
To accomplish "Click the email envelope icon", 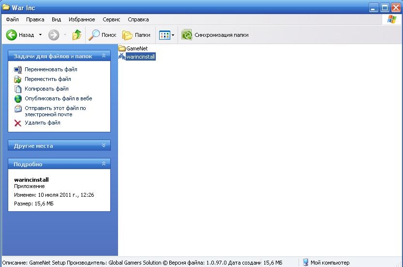I will [x=18, y=109].
